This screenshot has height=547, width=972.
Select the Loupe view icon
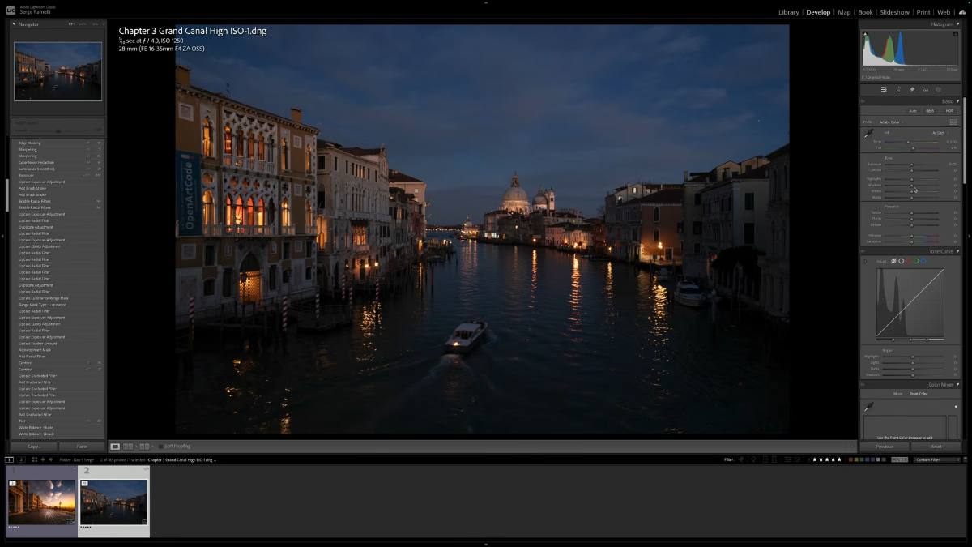coord(115,447)
